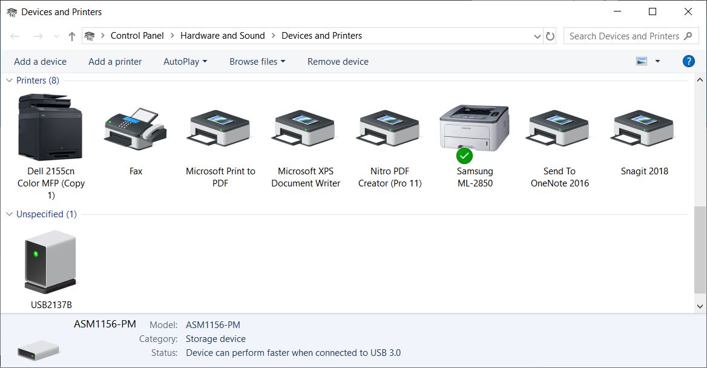Click the vertical scrollbar thumb
707x368 pixels.
[700, 250]
